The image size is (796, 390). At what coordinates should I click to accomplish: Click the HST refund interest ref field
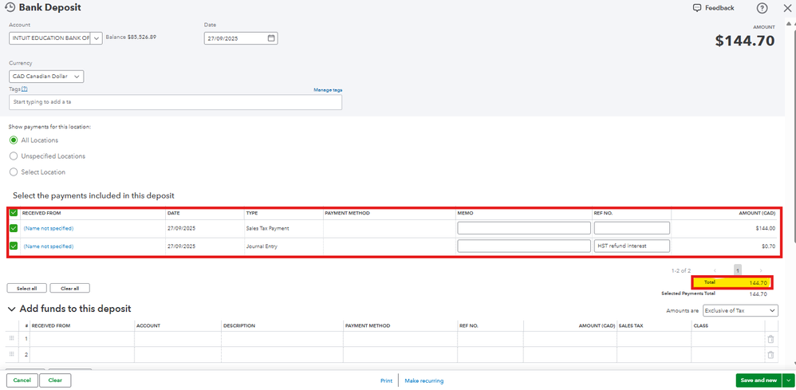(x=632, y=246)
